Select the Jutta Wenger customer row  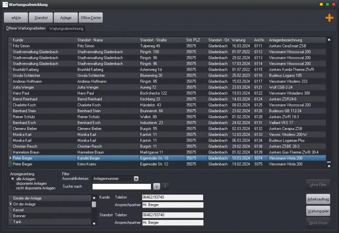click(167, 87)
